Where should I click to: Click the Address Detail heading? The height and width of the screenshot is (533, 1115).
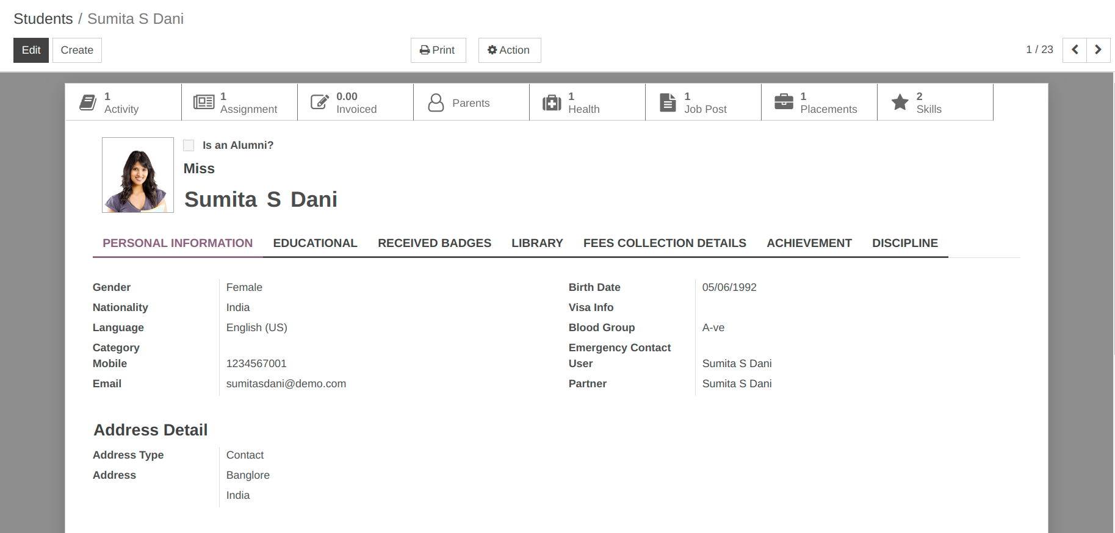[x=151, y=430]
